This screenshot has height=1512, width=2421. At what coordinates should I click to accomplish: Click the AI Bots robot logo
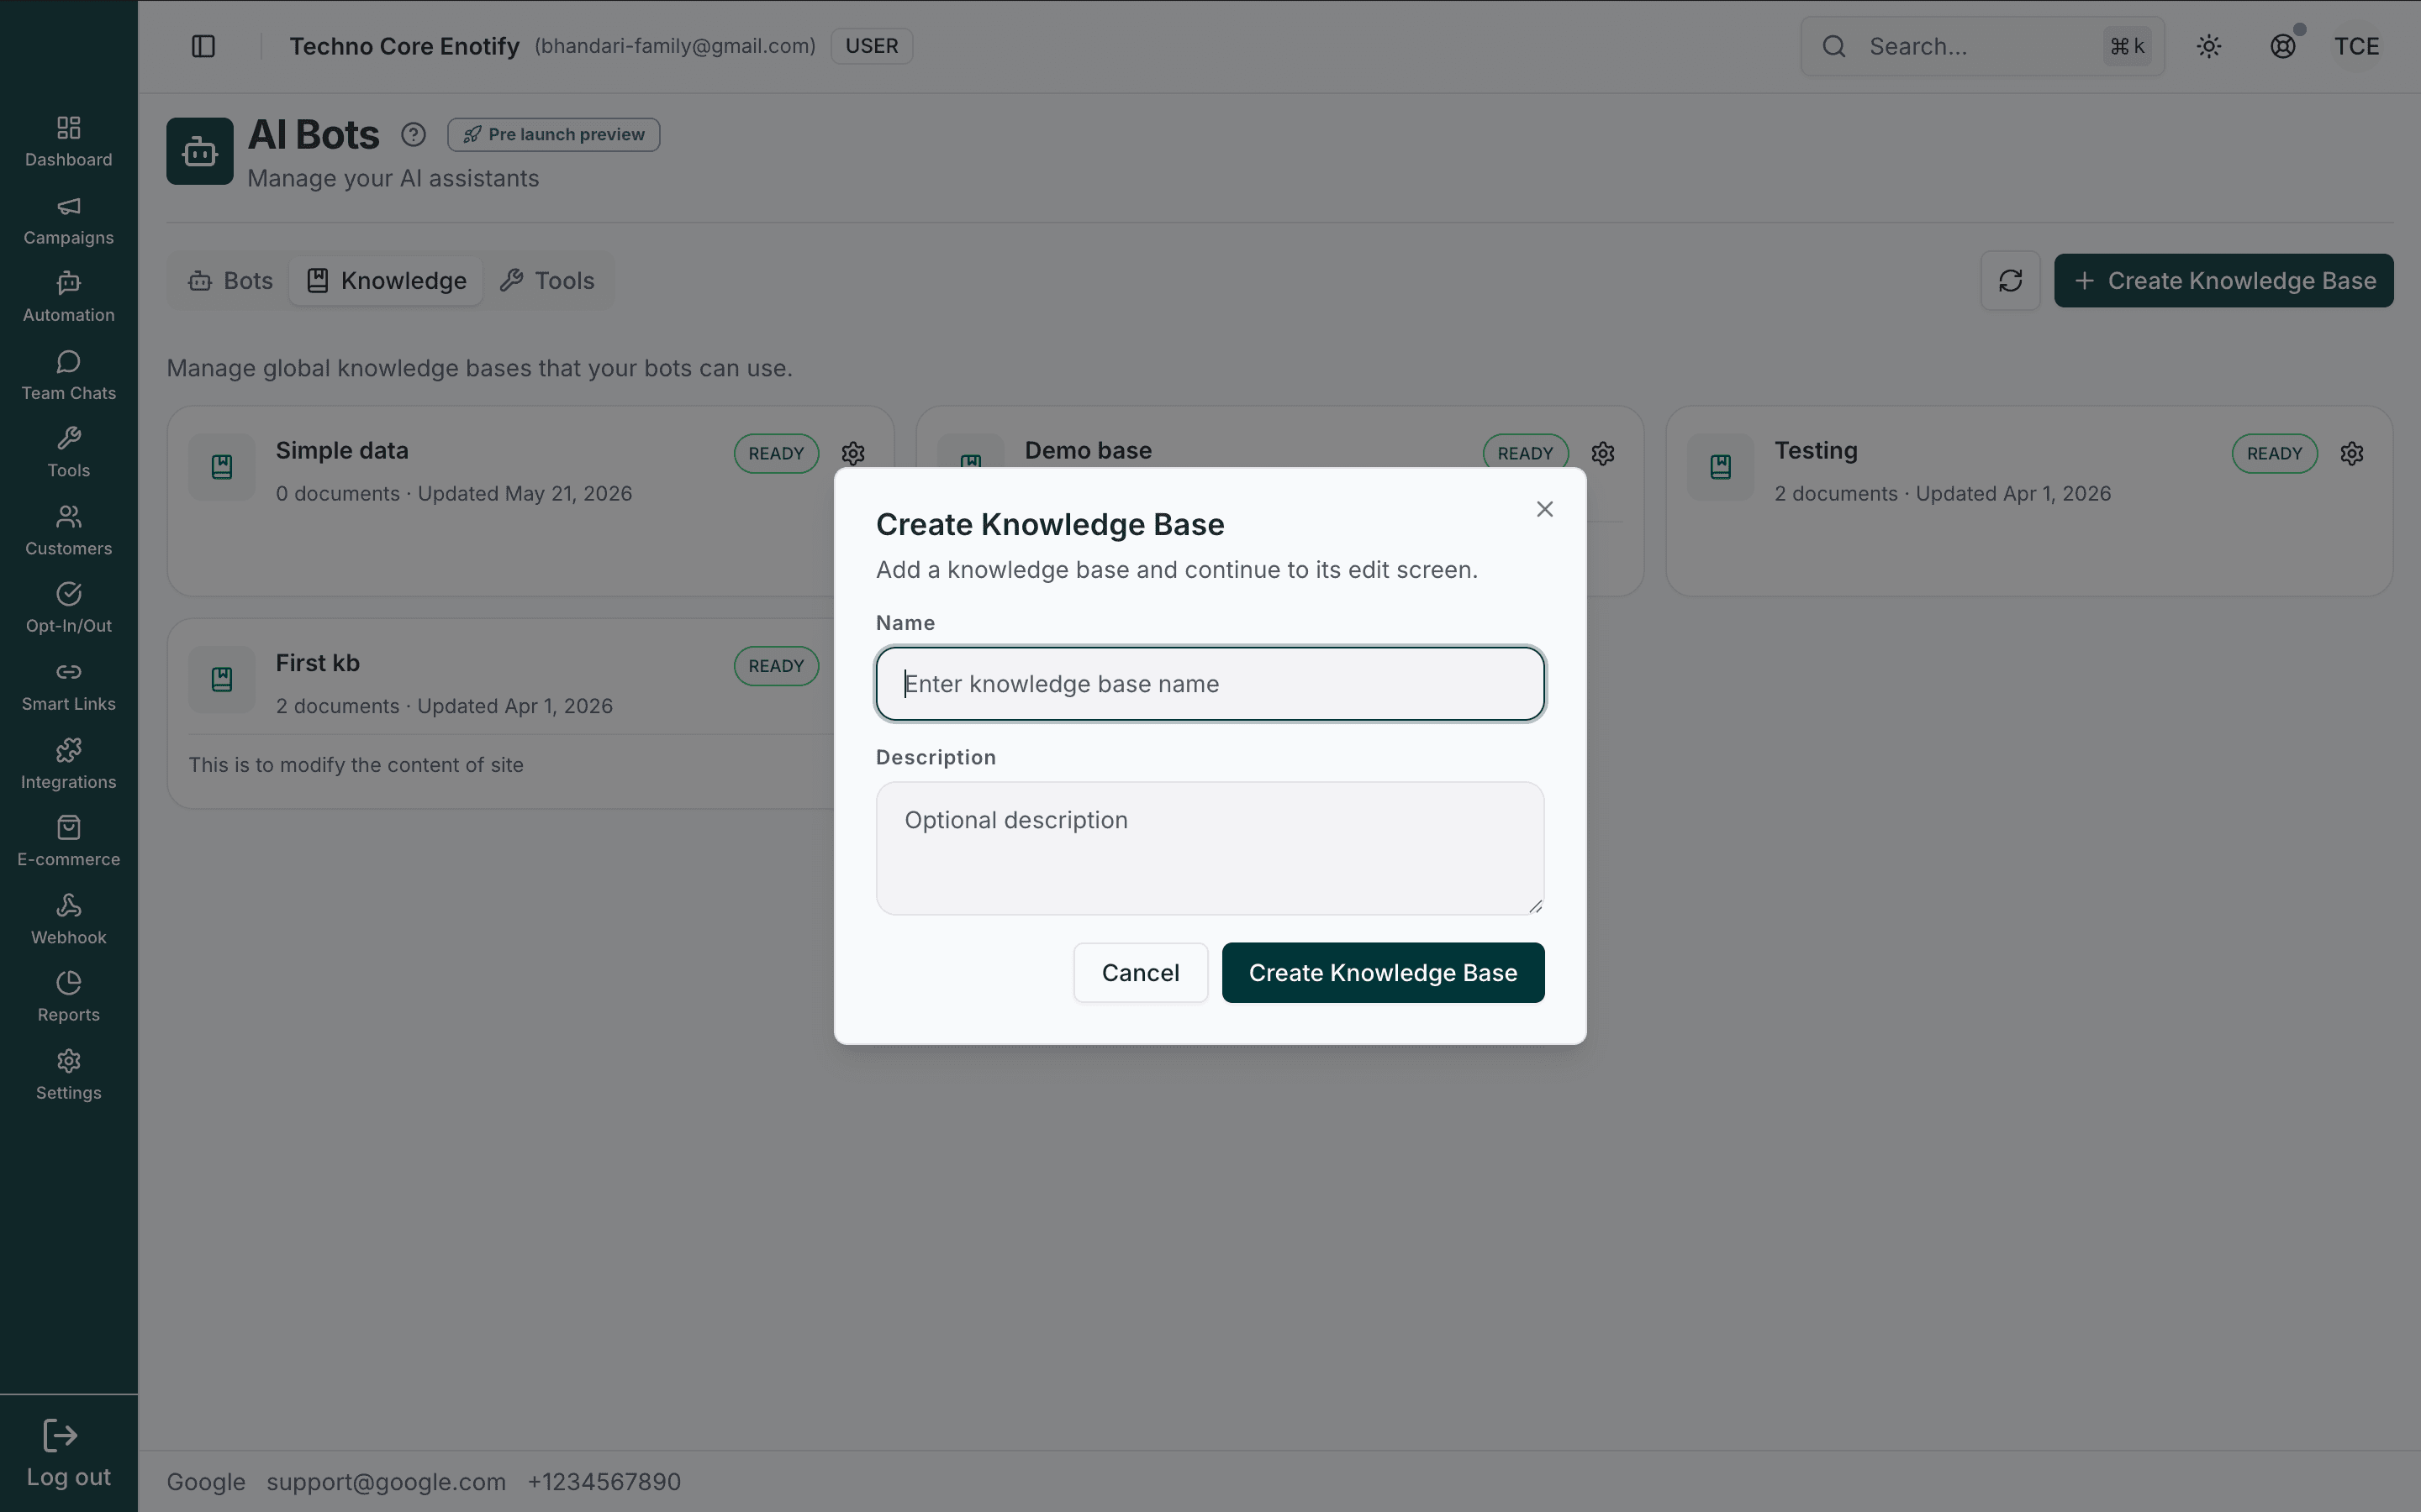200,151
